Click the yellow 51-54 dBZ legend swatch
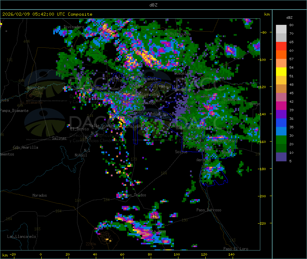 [281, 72]
